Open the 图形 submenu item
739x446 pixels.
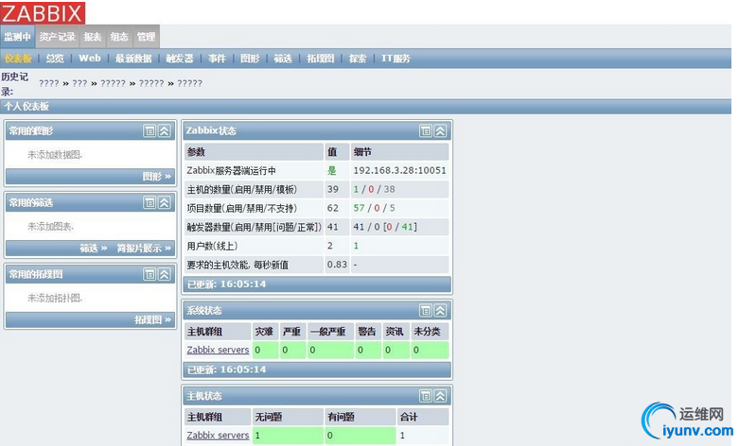point(250,59)
